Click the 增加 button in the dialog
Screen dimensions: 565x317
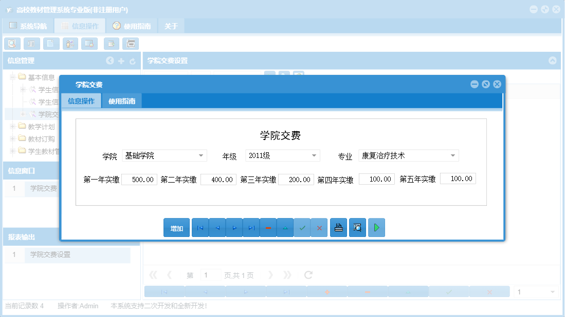coord(176,227)
